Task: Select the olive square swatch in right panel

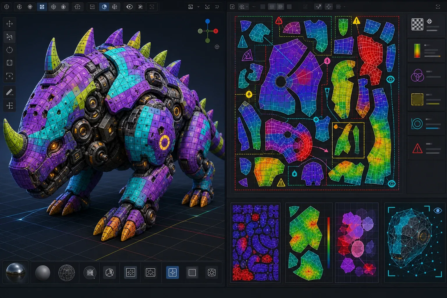Action: (x=417, y=99)
